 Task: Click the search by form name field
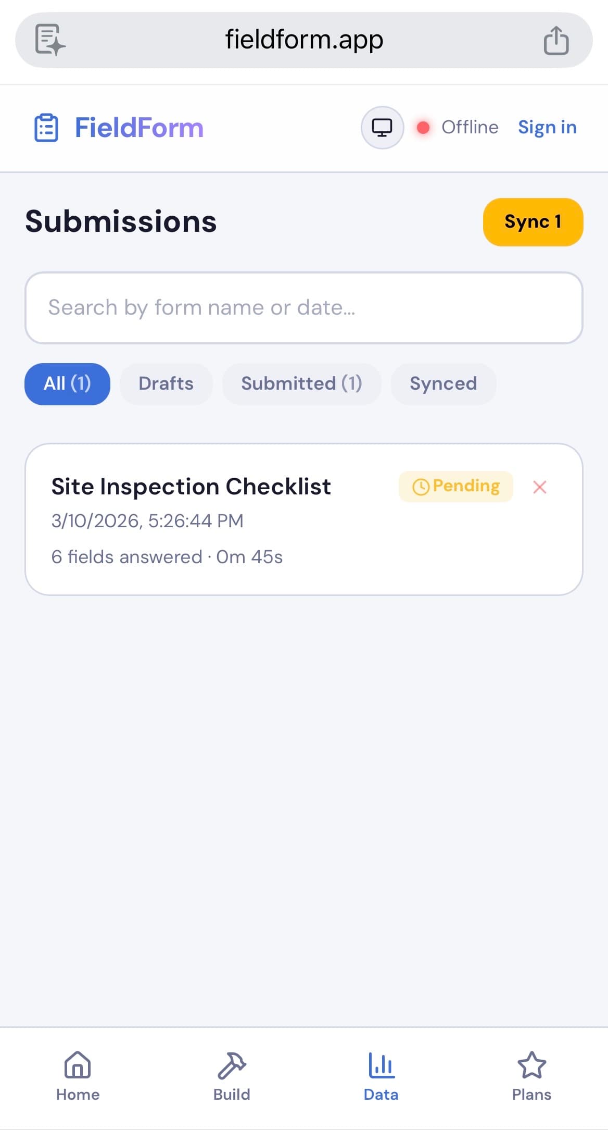click(304, 308)
